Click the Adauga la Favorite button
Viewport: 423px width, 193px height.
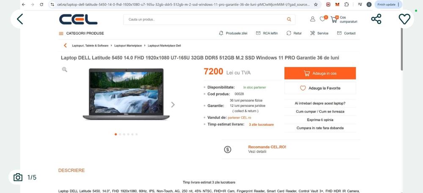tap(320, 88)
